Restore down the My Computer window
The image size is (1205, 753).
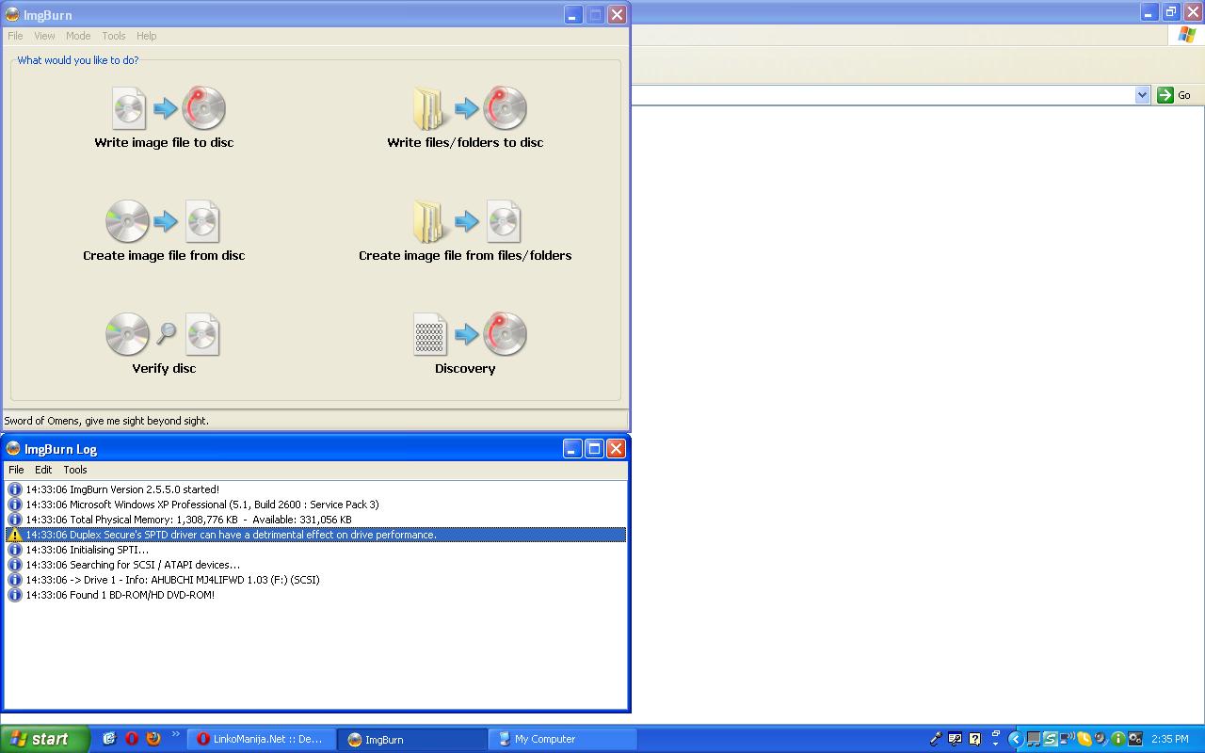1170,12
